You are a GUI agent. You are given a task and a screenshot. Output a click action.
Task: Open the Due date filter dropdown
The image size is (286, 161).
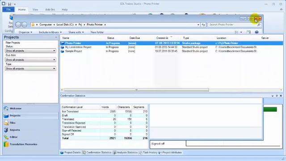30,59
